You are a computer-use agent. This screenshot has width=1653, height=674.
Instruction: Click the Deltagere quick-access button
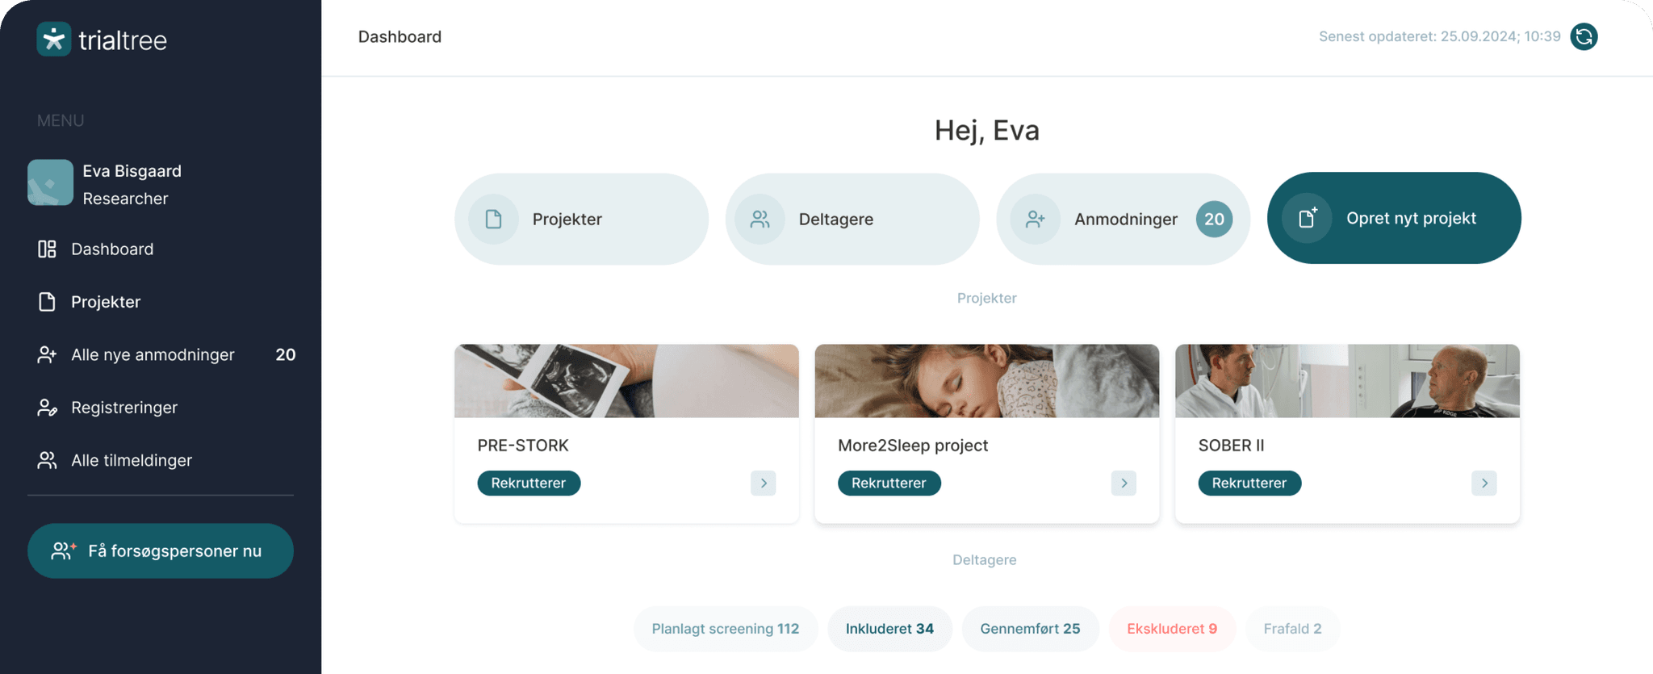[x=852, y=219]
